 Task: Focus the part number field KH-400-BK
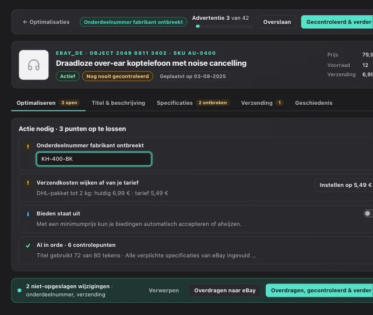[94, 159]
